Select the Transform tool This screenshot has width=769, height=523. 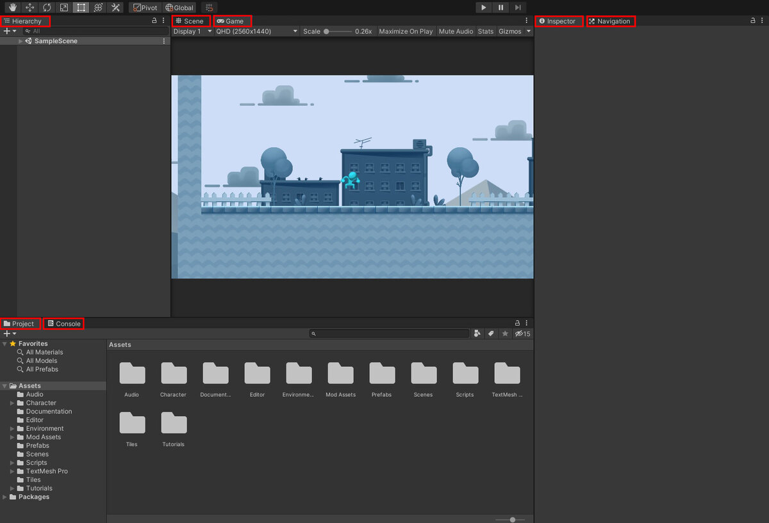pos(98,8)
